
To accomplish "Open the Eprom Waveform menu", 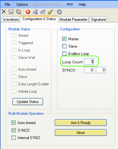I will pos(47,4).
